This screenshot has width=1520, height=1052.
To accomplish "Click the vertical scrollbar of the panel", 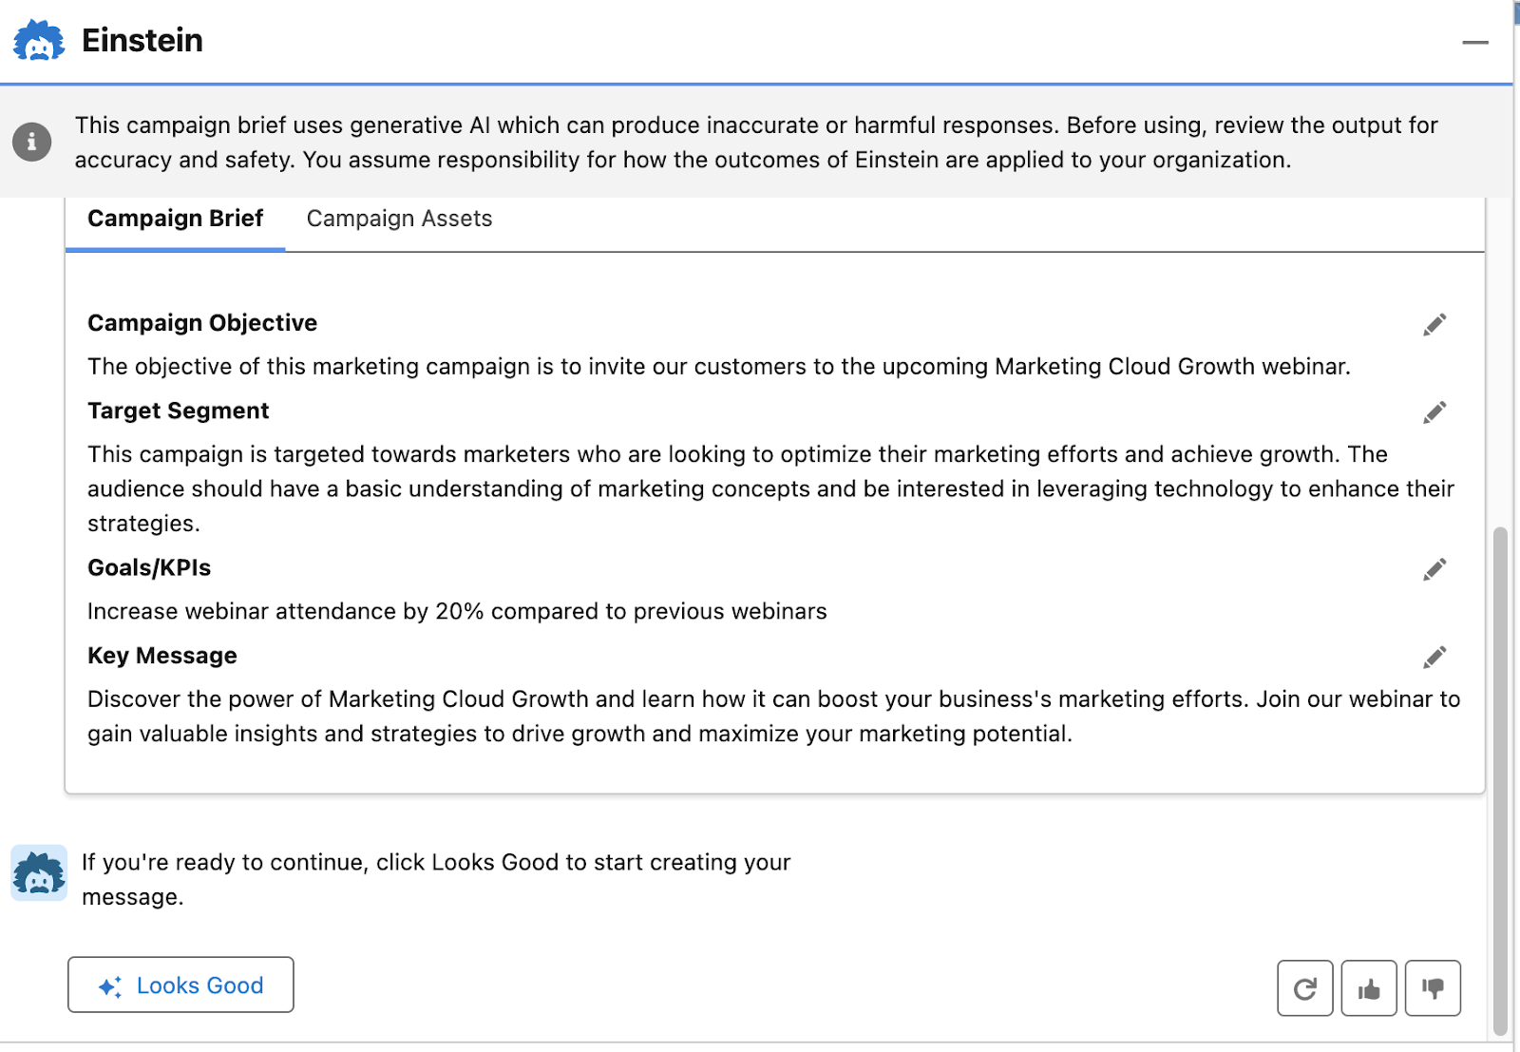I will point(1500,779).
